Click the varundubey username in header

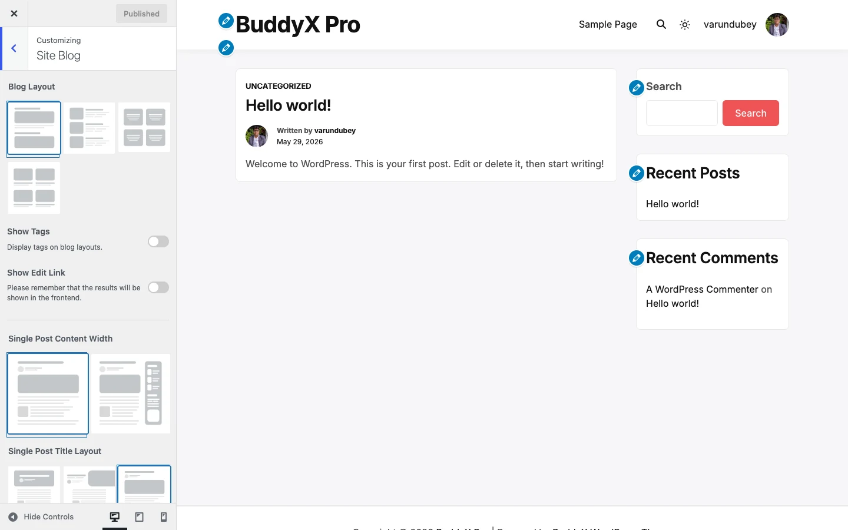click(730, 25)
